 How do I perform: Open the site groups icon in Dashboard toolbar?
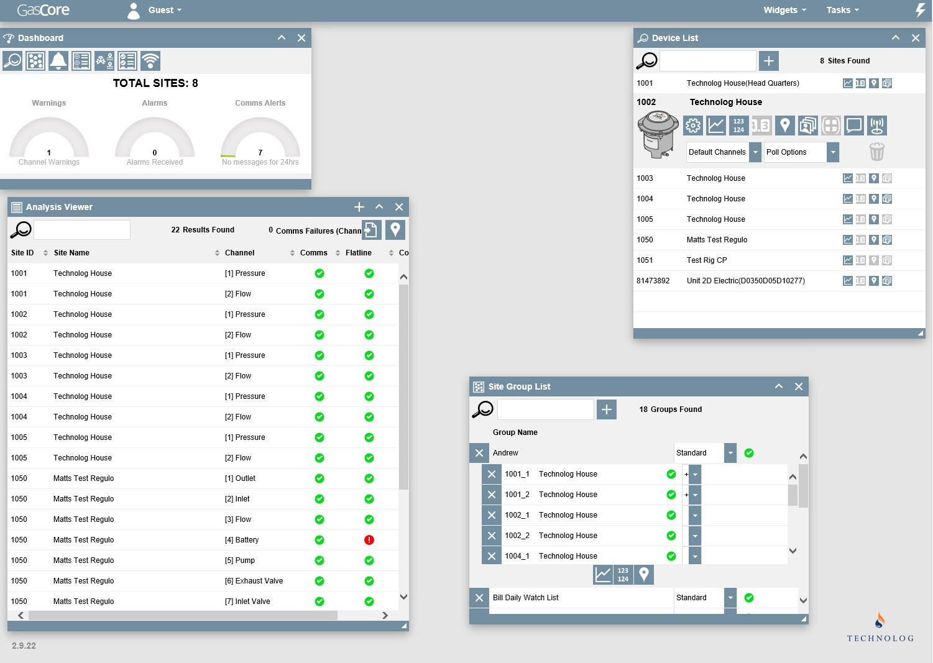(35, 61)
